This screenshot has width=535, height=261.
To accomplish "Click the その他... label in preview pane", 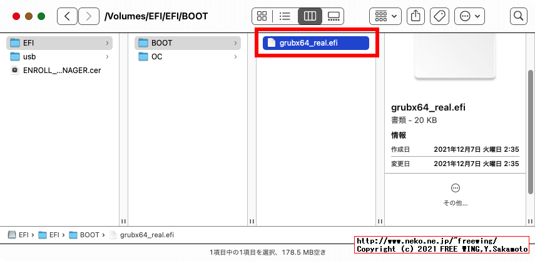I will [455, 203].
